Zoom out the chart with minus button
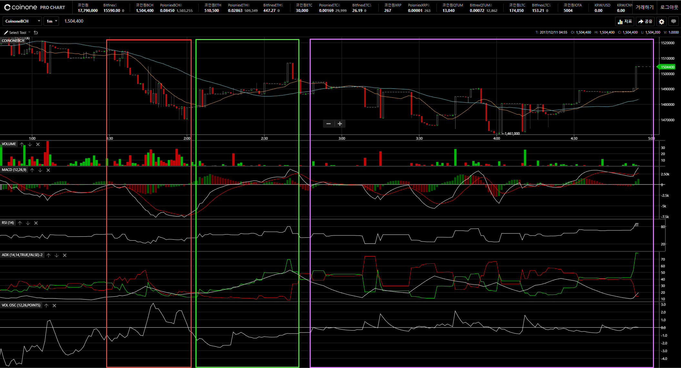Viewport: 681px width, 368px height. [328, 124]
